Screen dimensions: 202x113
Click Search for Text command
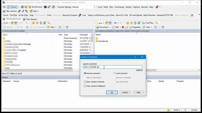pos(122,15)
